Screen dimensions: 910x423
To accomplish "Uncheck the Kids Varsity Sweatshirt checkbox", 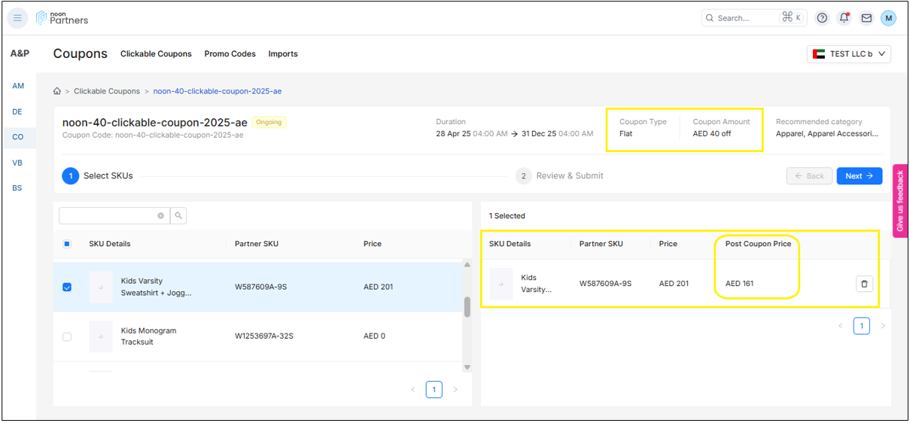I will 67,287.
